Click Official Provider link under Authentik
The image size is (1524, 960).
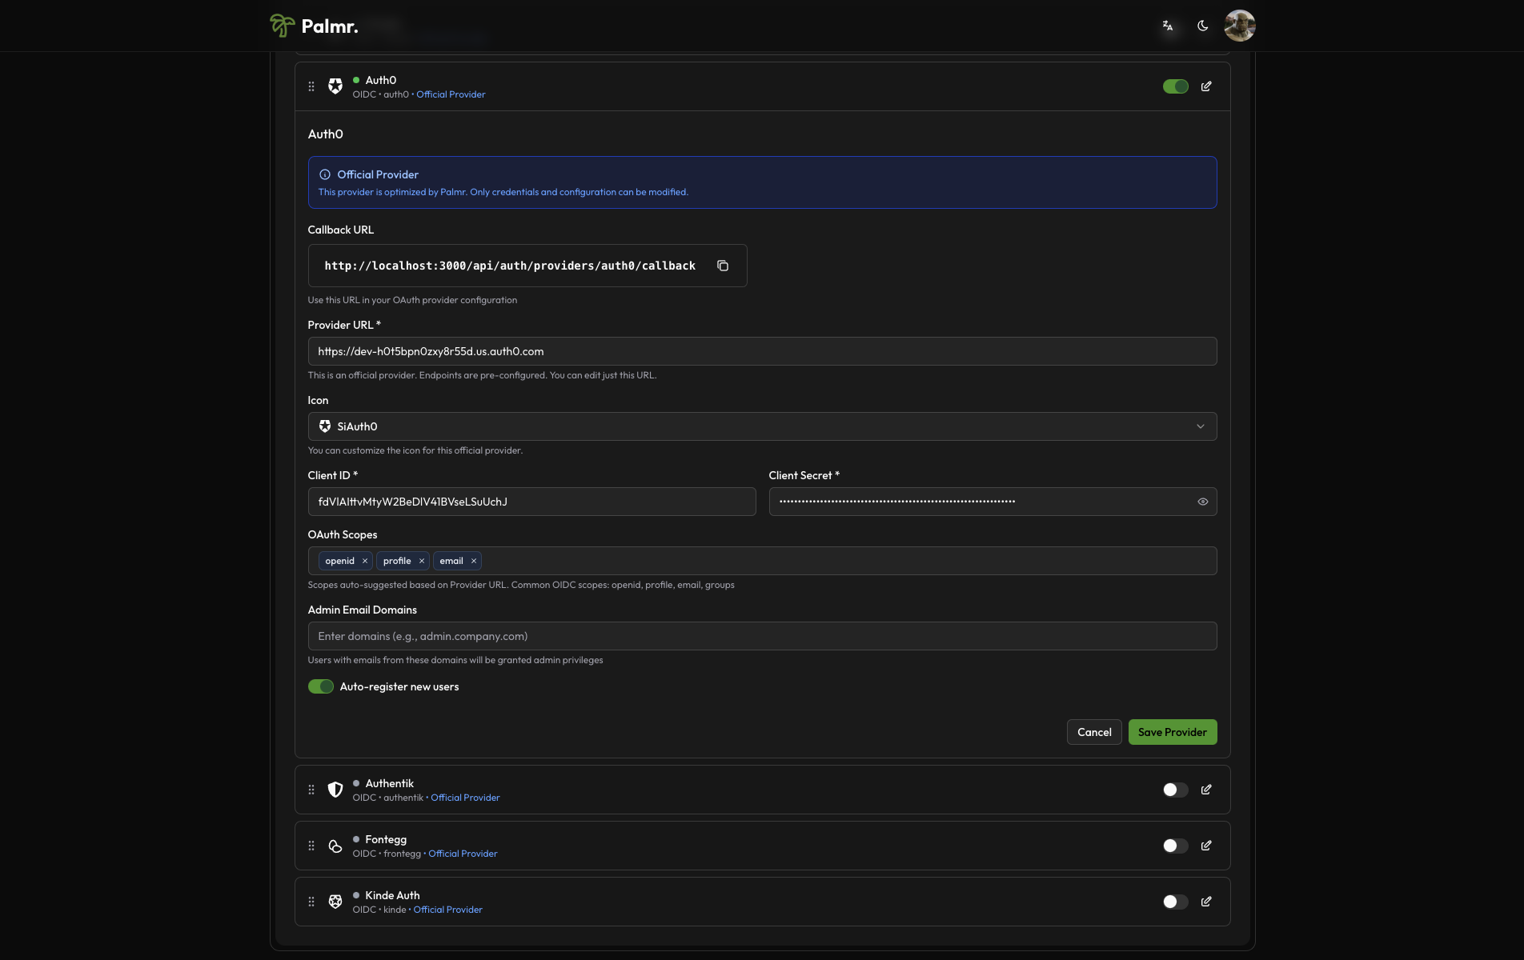(x=465, y=798)
